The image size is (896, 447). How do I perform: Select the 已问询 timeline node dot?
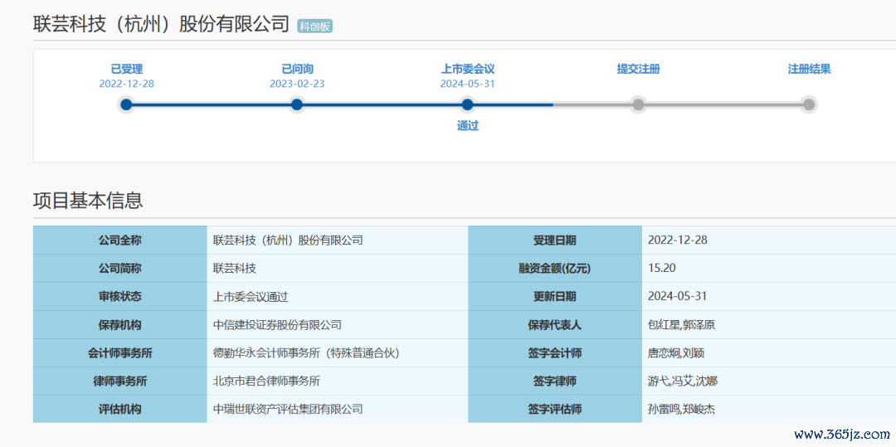[x=296, y=104]
